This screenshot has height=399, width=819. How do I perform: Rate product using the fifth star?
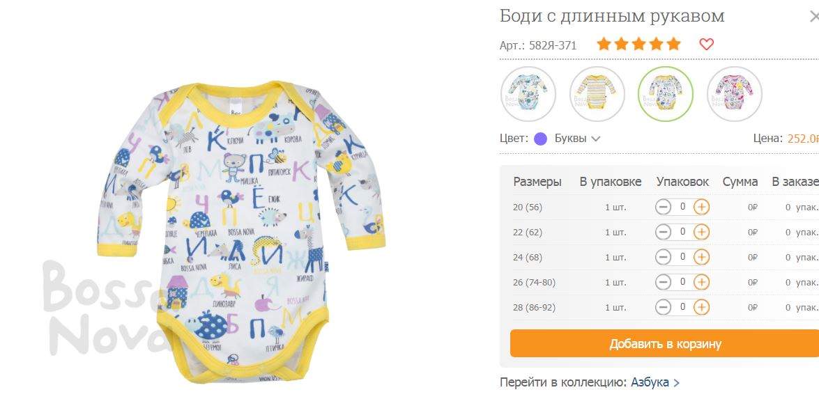(674, 44)
